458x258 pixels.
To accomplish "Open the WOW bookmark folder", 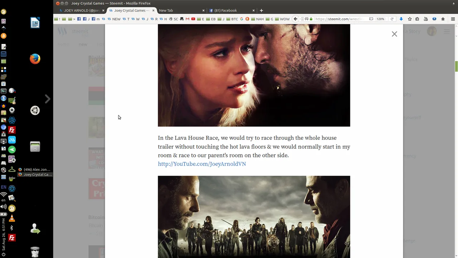I will 282,19.
